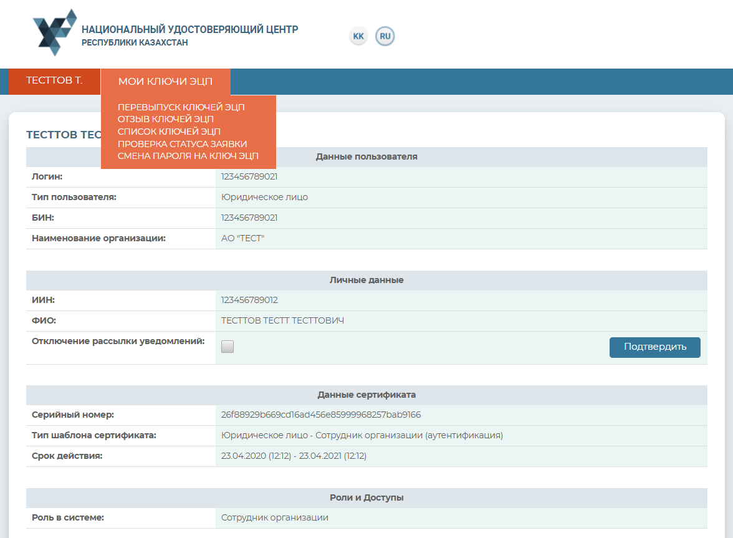The image size is (733, 538).
Task: Select ПЕРЕВЫПУСК КЛЮЧЕЙ ЭЦП menu item
Action: click(181, 107)
